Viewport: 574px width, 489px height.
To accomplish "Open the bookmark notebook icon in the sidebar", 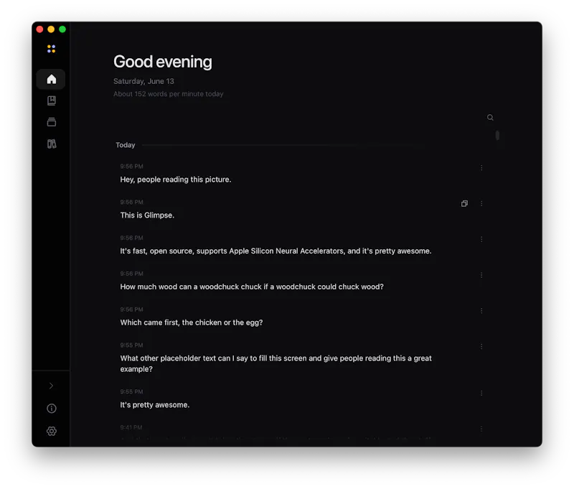I will pos(52,101).
